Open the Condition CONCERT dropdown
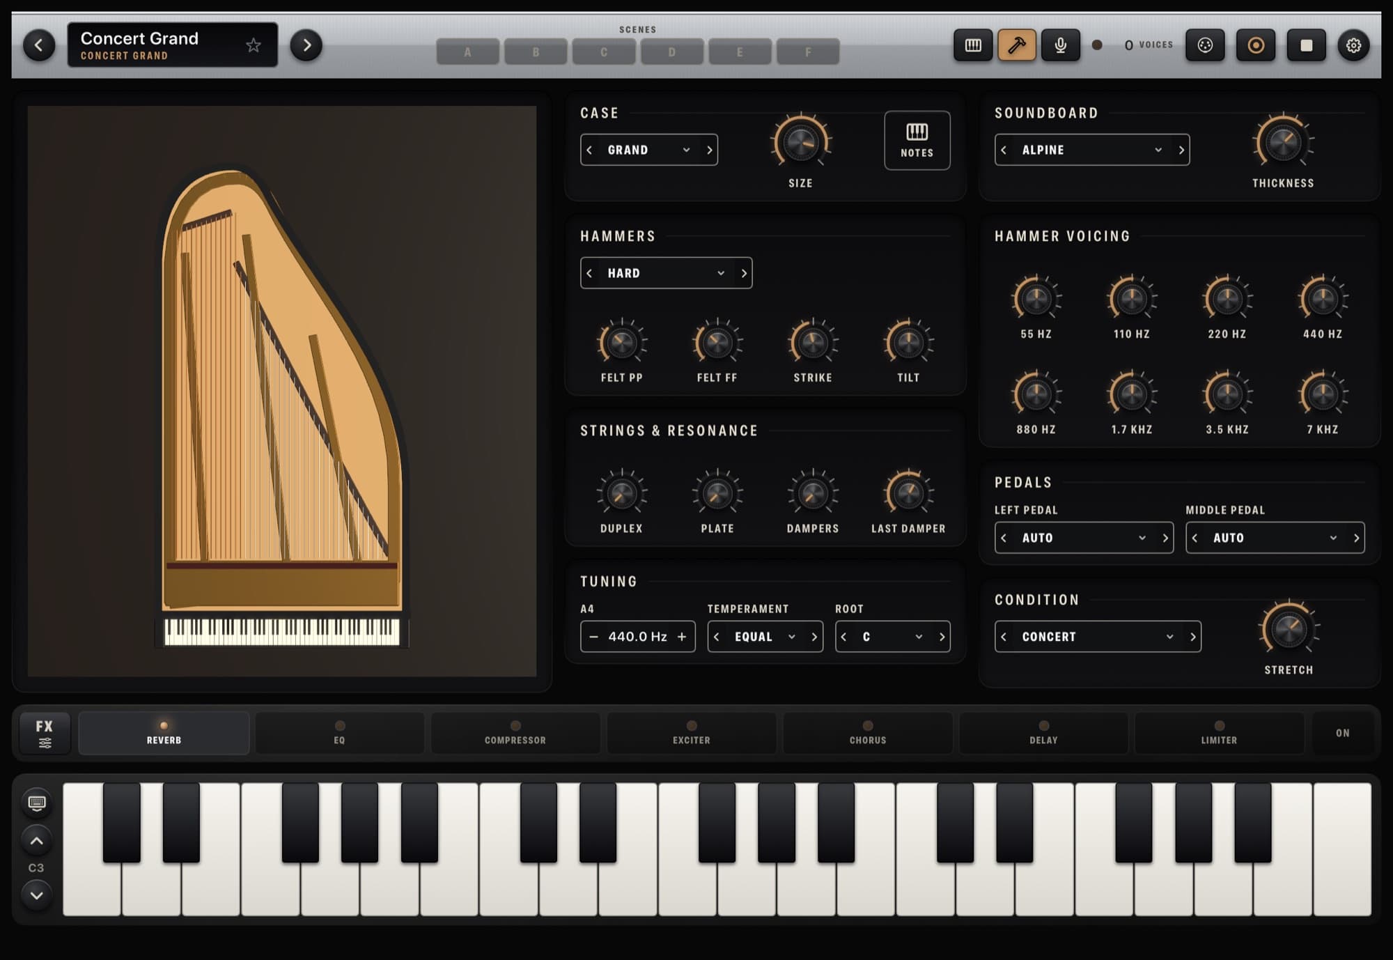1393x960 pixels. click(1098, 637)
